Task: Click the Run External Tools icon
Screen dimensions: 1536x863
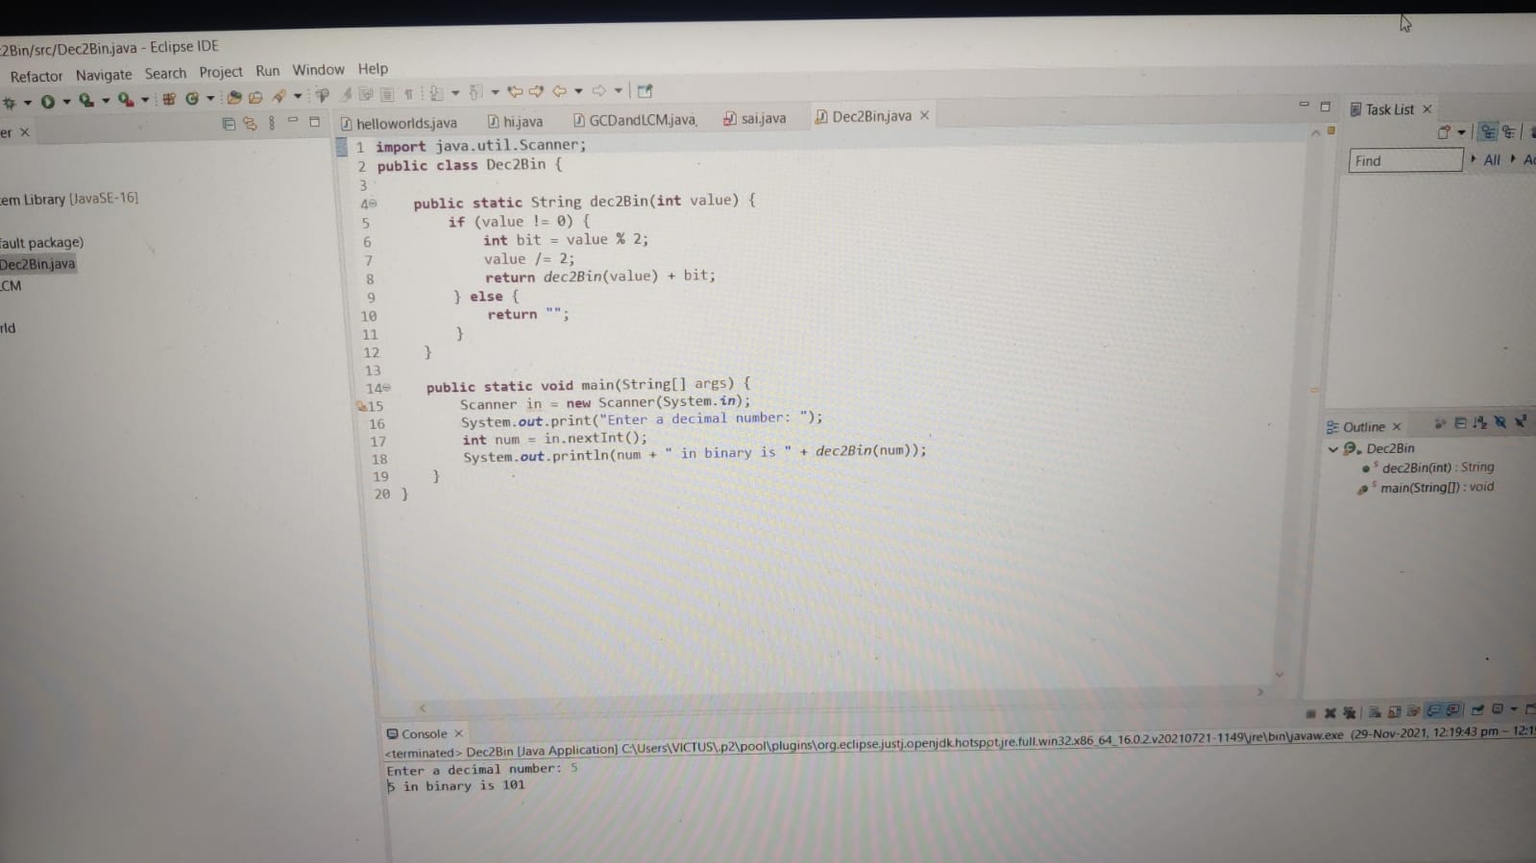Action: [x=125, y=100]
